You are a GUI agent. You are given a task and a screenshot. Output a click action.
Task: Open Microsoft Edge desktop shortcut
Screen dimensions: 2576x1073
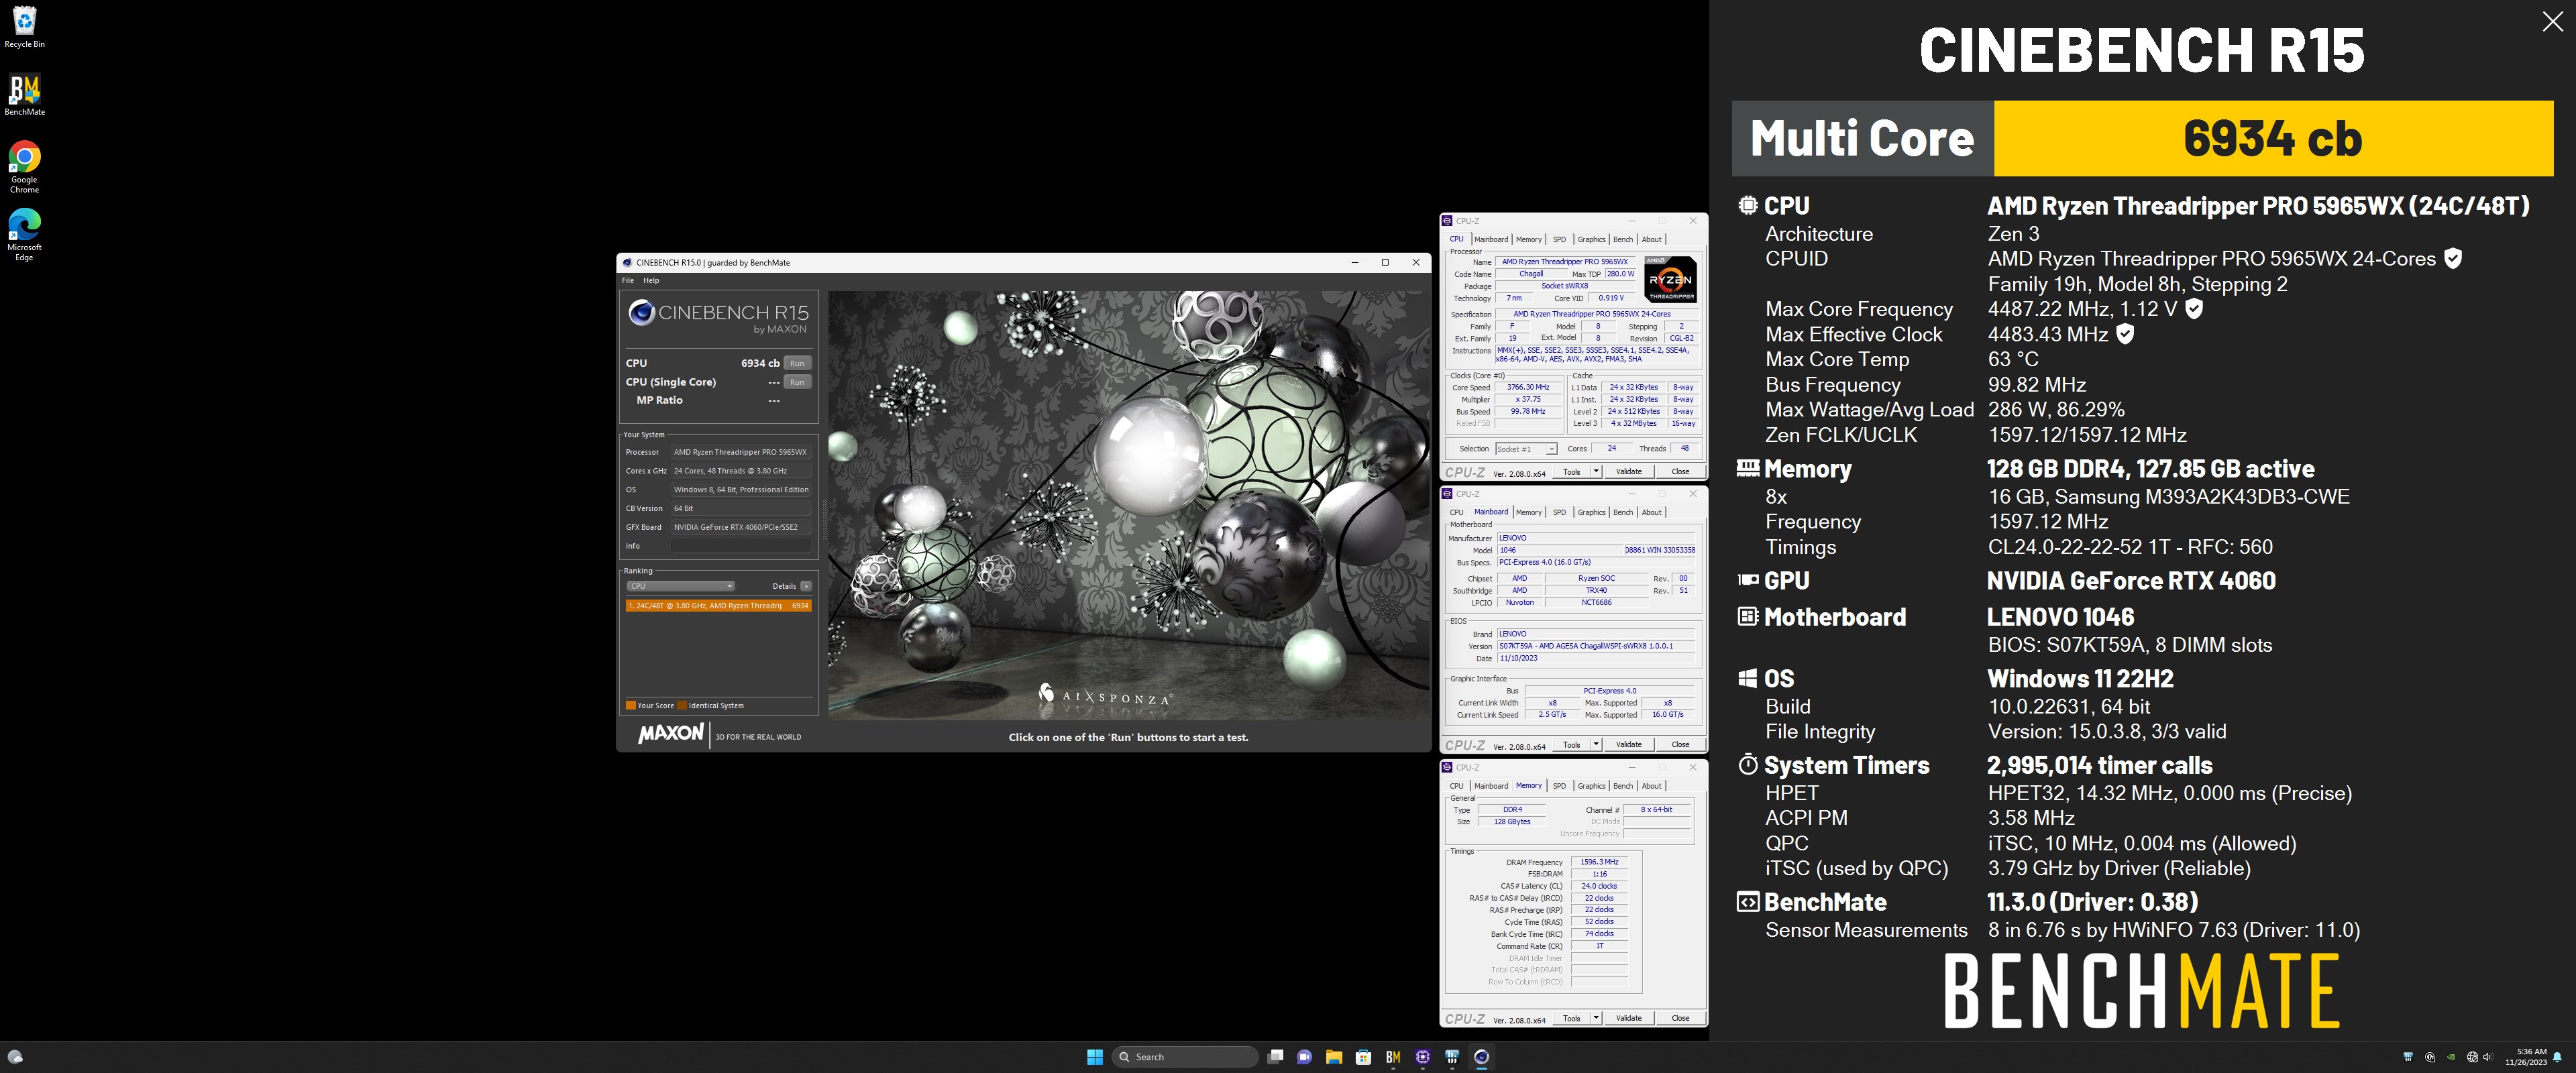(x=24, y=235)
